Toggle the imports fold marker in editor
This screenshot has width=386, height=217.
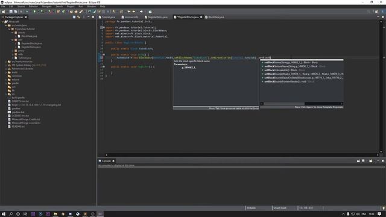click(103, 28)
